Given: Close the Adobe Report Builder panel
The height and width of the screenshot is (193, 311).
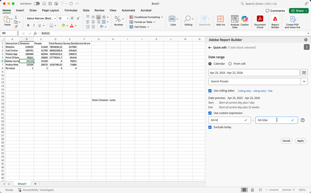Looking at the screenshot, I should tap(306, 40).
